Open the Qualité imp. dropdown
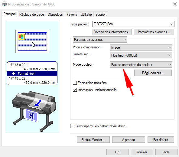179x157 pixels. 141,55
